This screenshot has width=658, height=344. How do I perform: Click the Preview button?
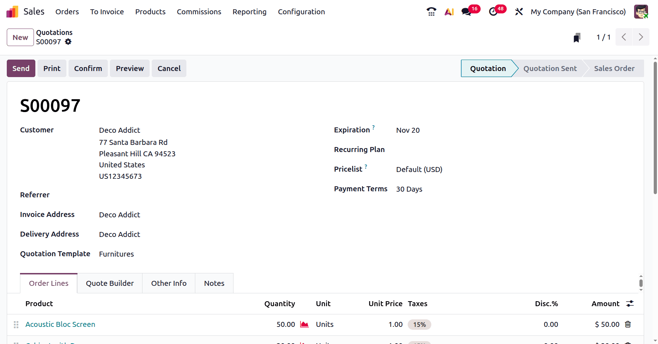coord(130,69)
